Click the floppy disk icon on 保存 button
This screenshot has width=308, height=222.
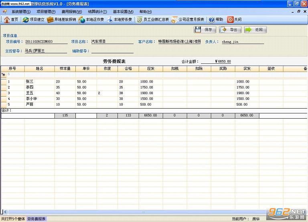198,30
